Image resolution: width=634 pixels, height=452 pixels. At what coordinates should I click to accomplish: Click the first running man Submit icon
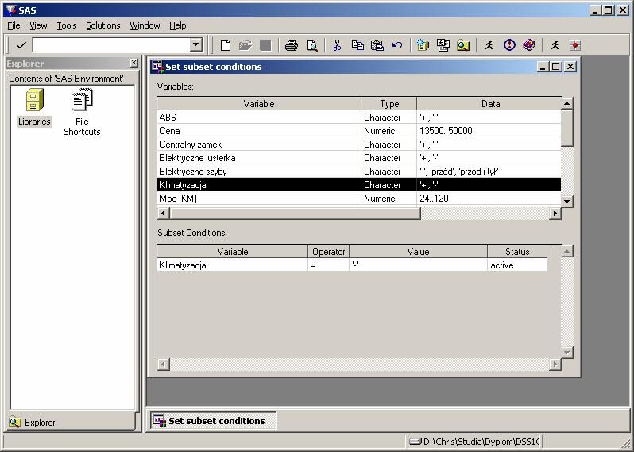[x=489, y=45]
